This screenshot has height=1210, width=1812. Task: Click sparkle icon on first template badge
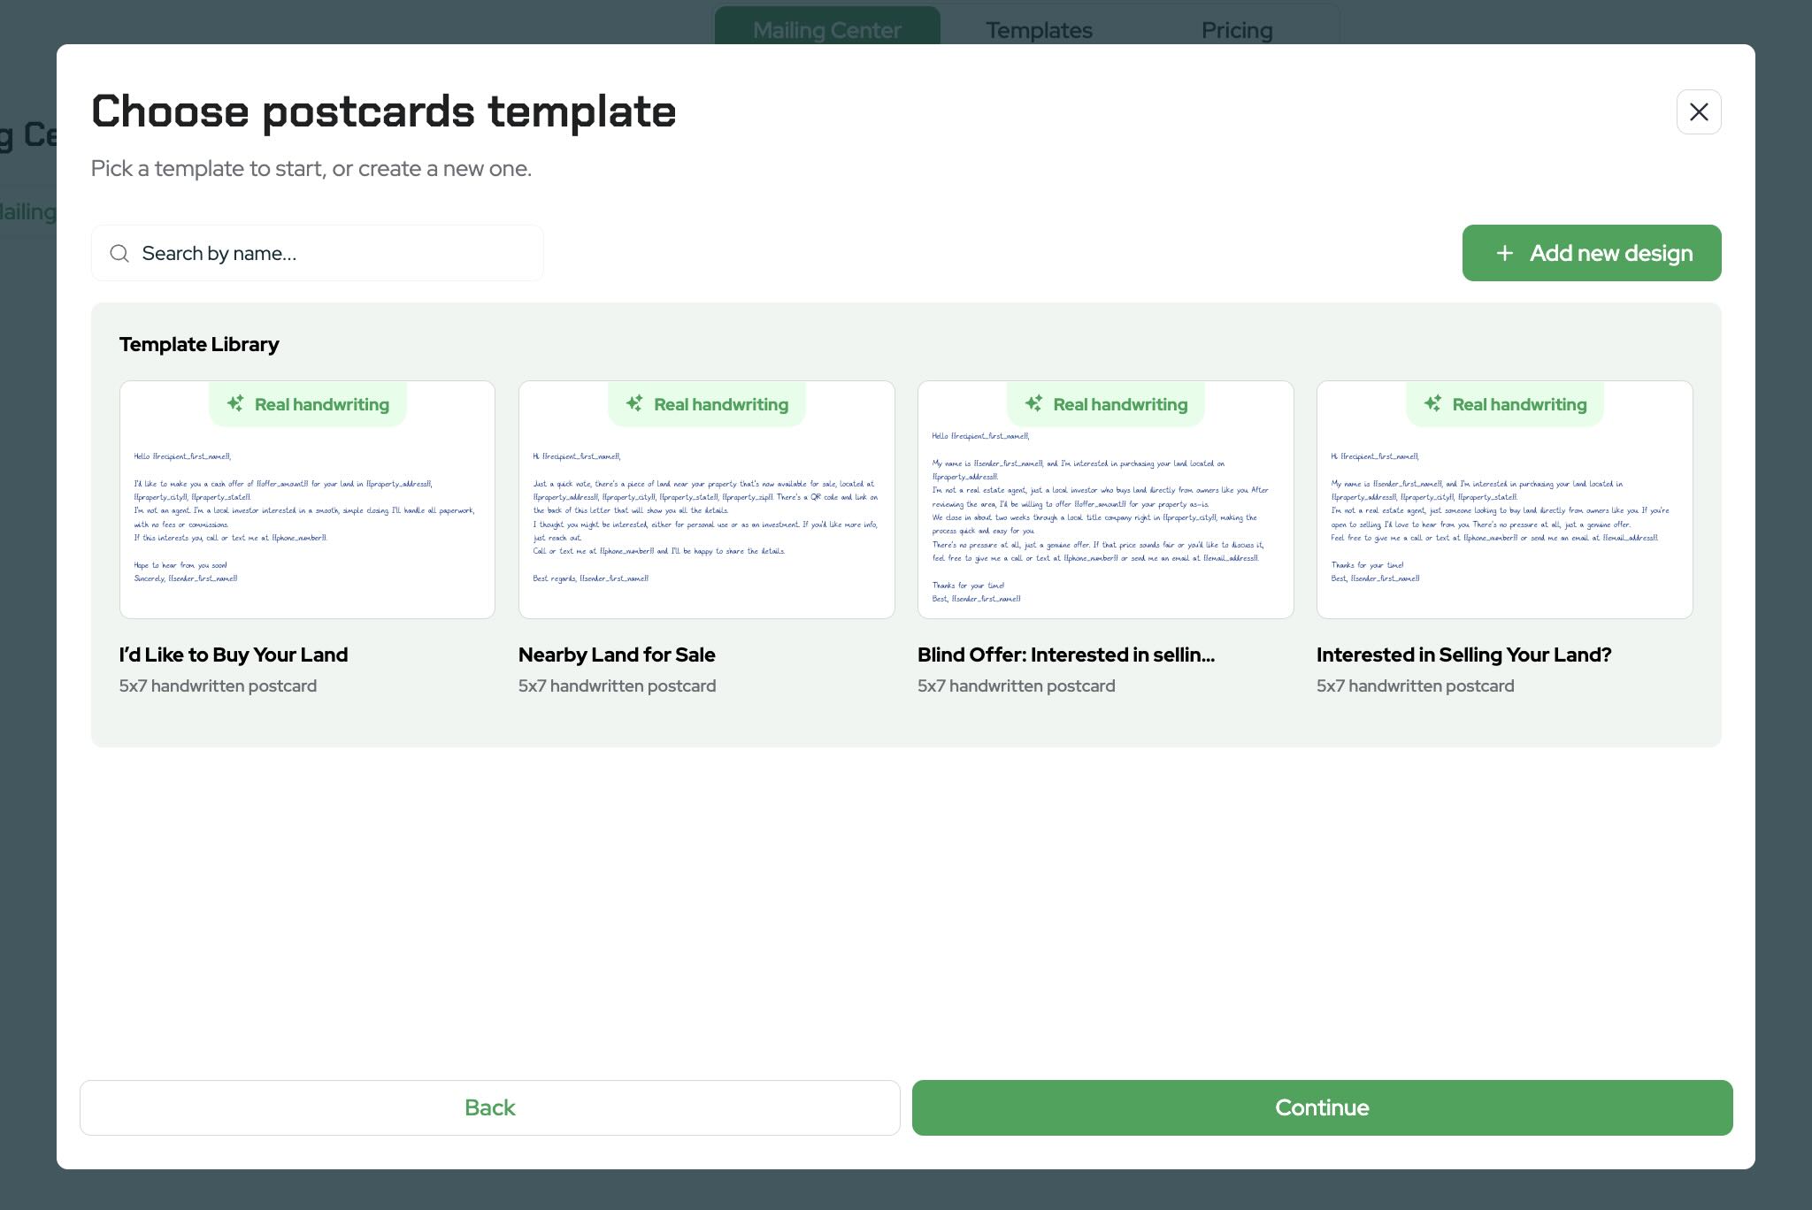point(235,403)
